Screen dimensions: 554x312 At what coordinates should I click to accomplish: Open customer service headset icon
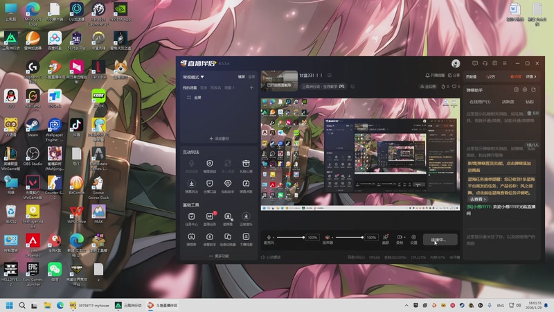point(485,63)
